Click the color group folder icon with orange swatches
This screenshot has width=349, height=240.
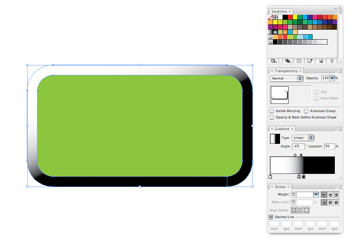point(271,37)
